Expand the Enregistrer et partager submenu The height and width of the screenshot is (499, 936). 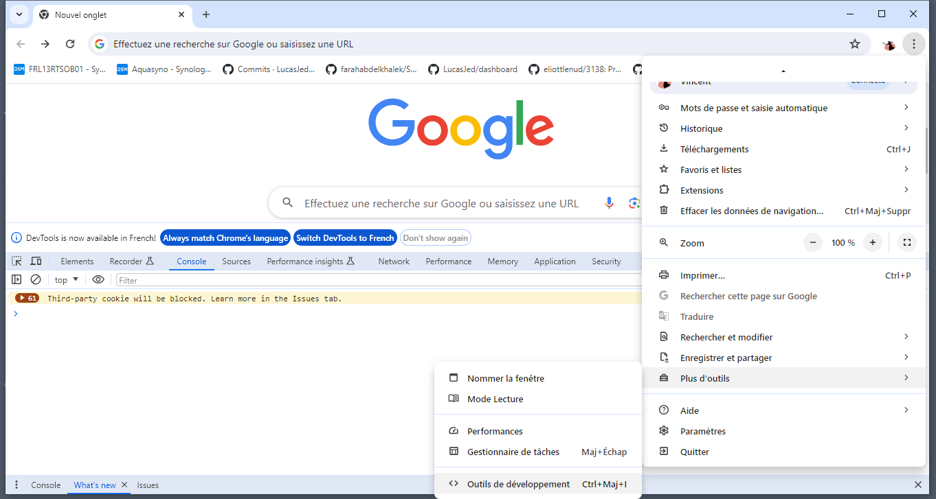[x=783, y=358]
